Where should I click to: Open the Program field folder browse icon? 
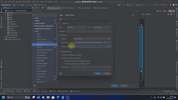(x=109, y=39)
